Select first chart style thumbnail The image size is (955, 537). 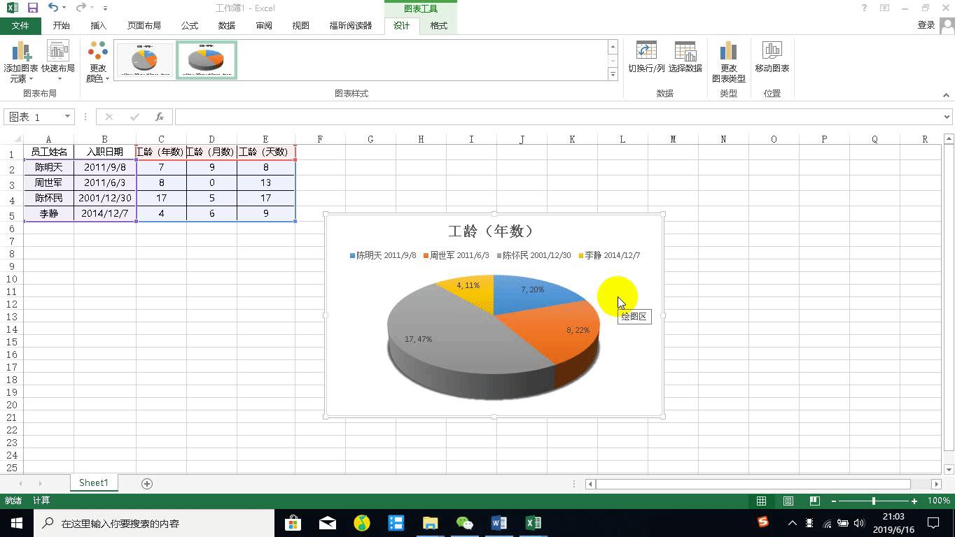(x=144, y=59)
